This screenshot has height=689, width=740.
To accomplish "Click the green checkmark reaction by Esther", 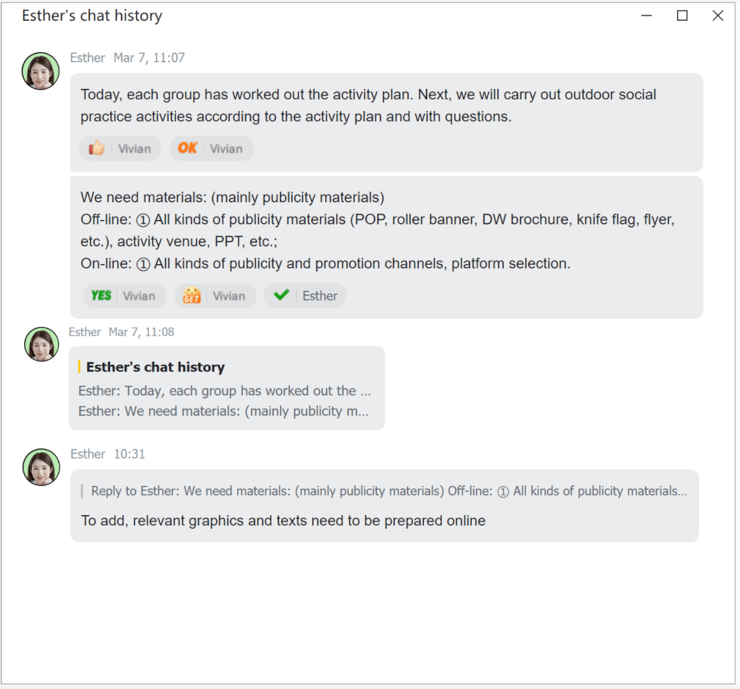I will 304,296.
